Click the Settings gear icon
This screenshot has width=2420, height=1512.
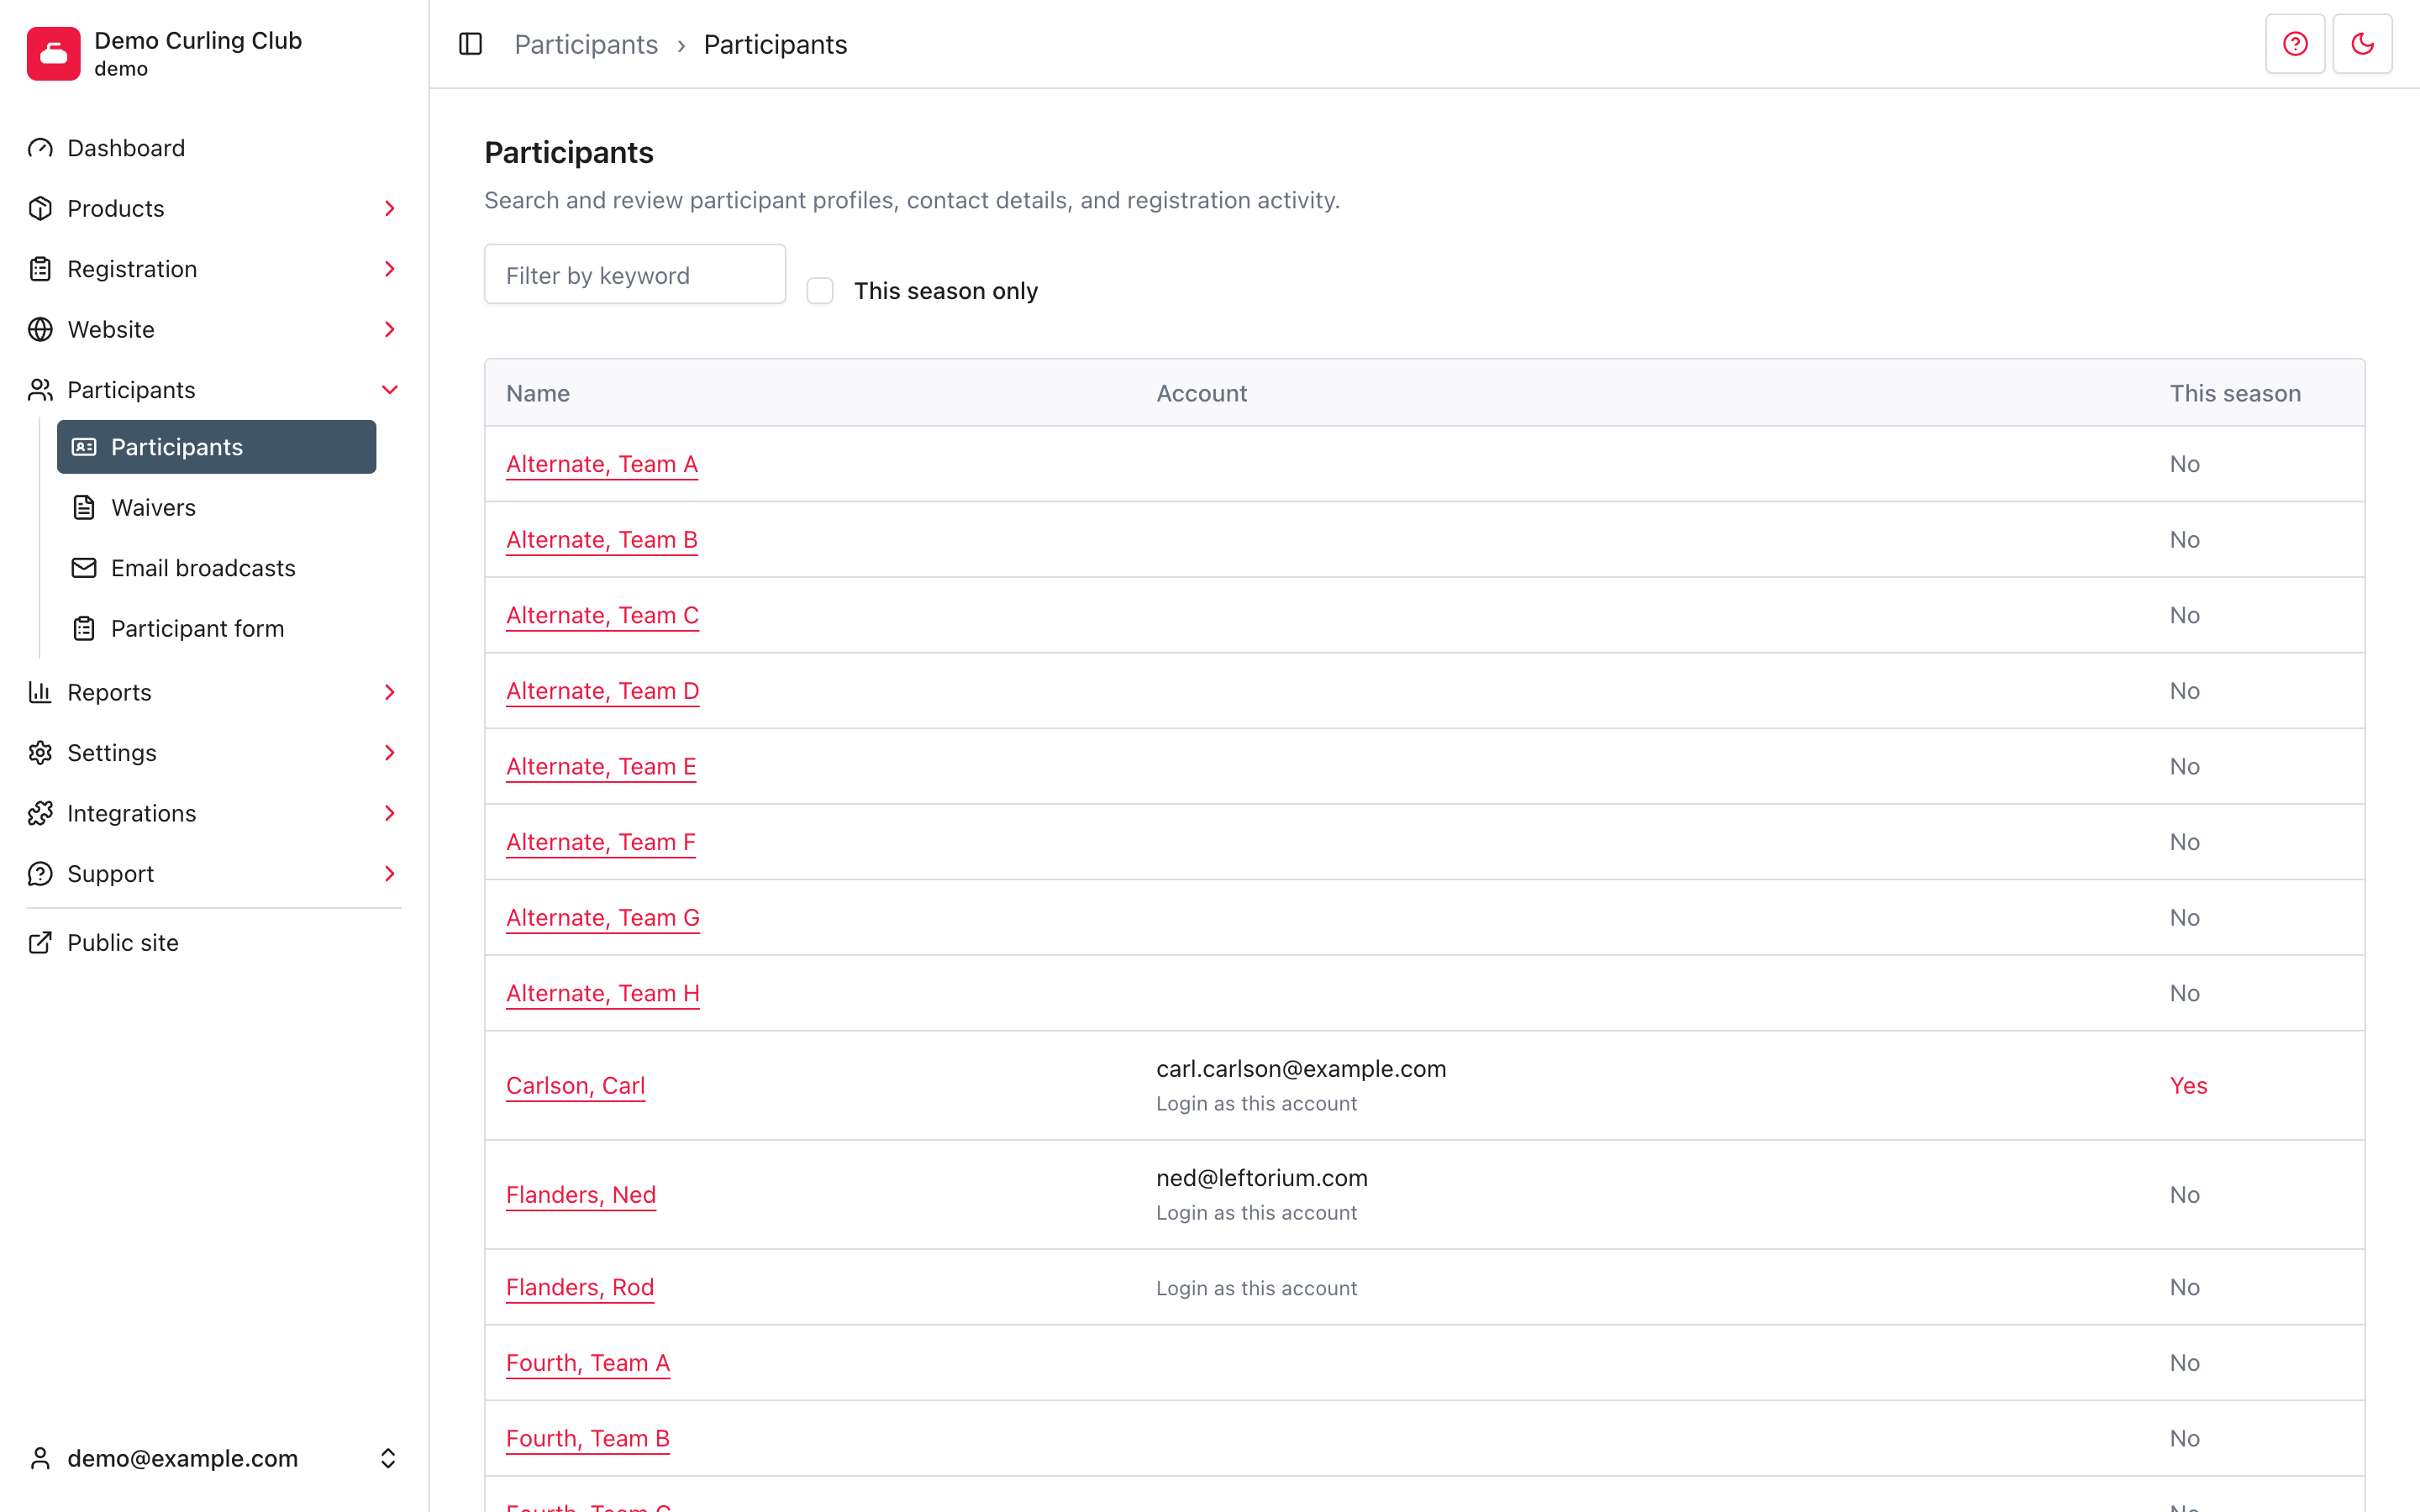point(40,753)
